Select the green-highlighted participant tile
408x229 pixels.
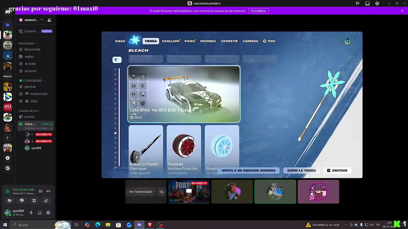[x=275, y=191]
